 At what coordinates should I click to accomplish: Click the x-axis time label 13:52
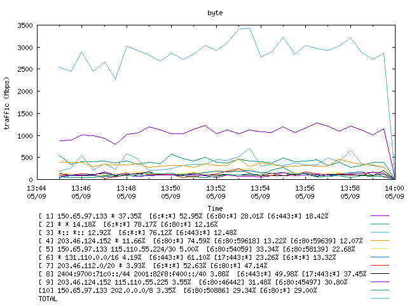(216, 188)
